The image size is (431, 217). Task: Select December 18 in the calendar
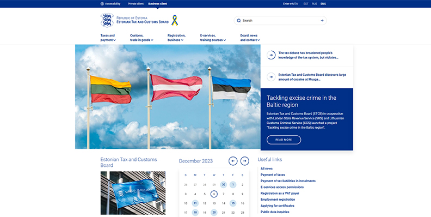(195, 213)
